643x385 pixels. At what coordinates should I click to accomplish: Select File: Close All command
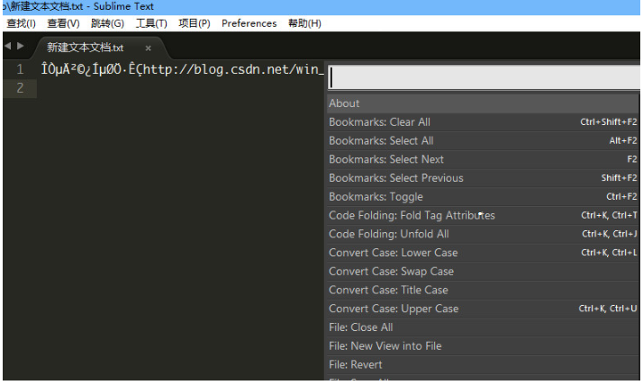(x=483, y=327)
